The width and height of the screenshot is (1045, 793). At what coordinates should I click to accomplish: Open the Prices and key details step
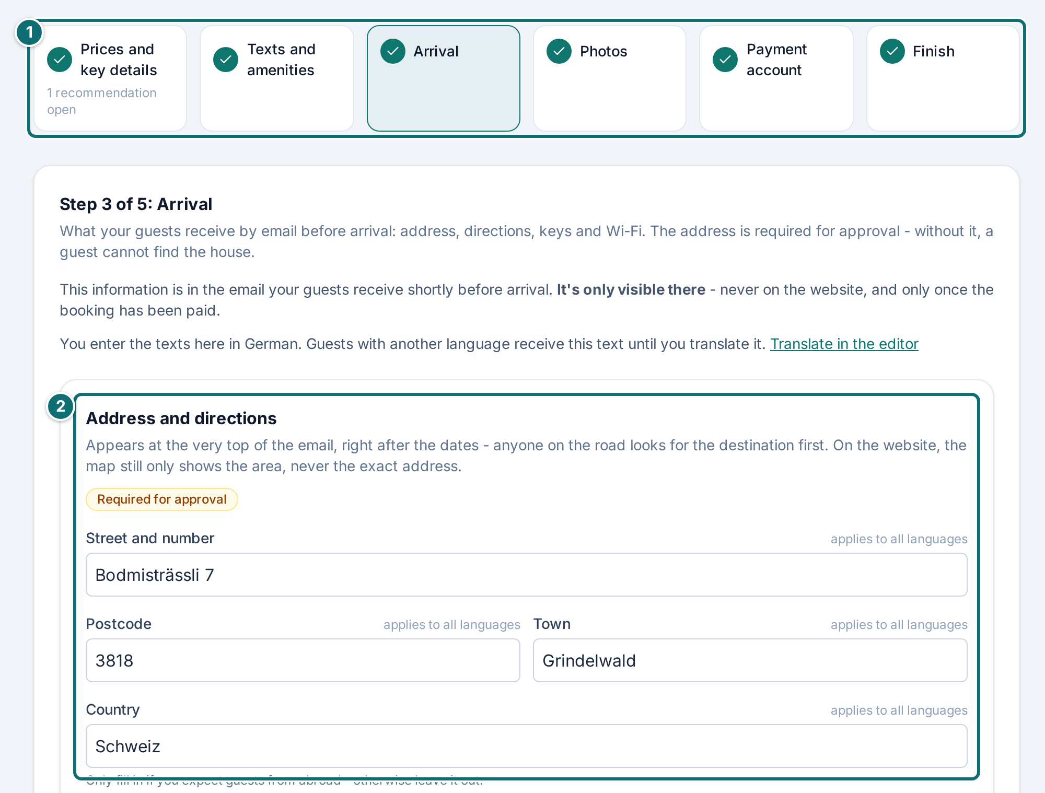pyautogui.click(x=110, y=78)
